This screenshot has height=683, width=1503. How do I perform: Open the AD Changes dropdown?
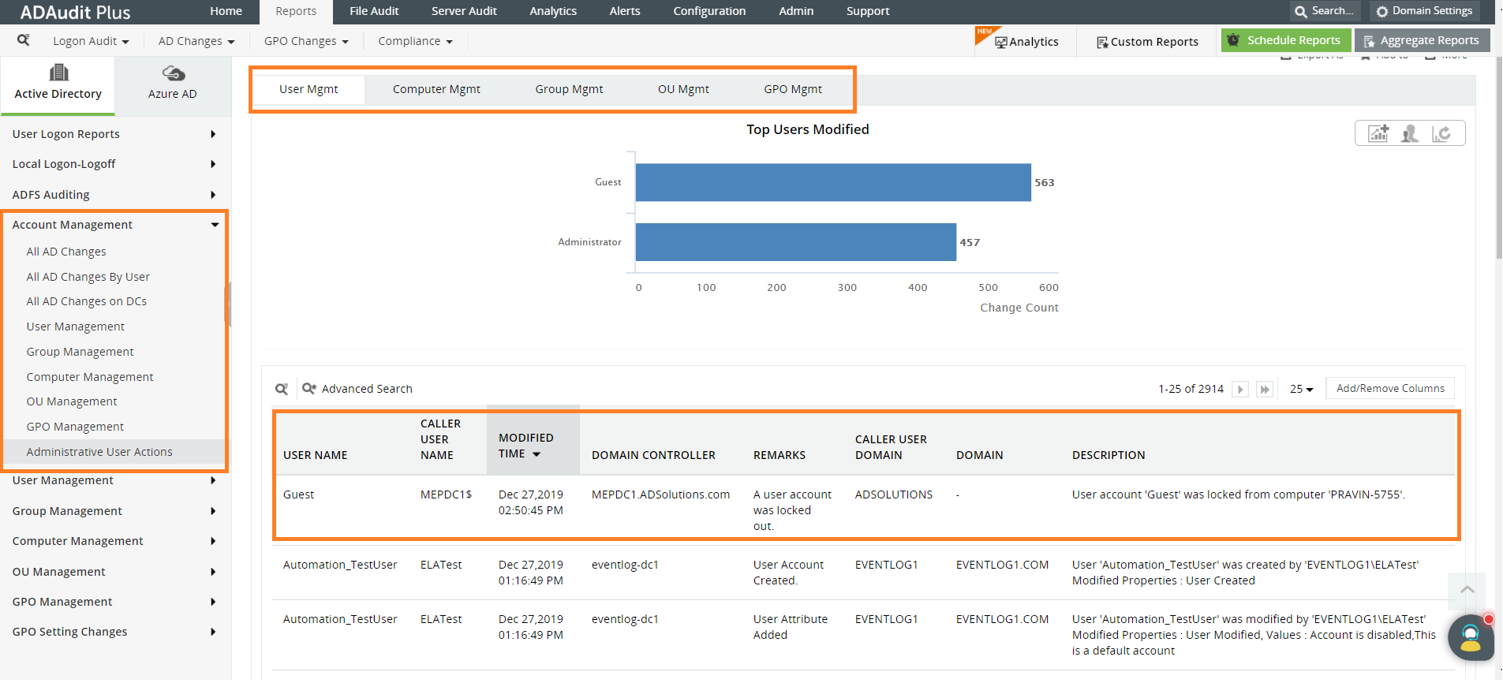196,41
